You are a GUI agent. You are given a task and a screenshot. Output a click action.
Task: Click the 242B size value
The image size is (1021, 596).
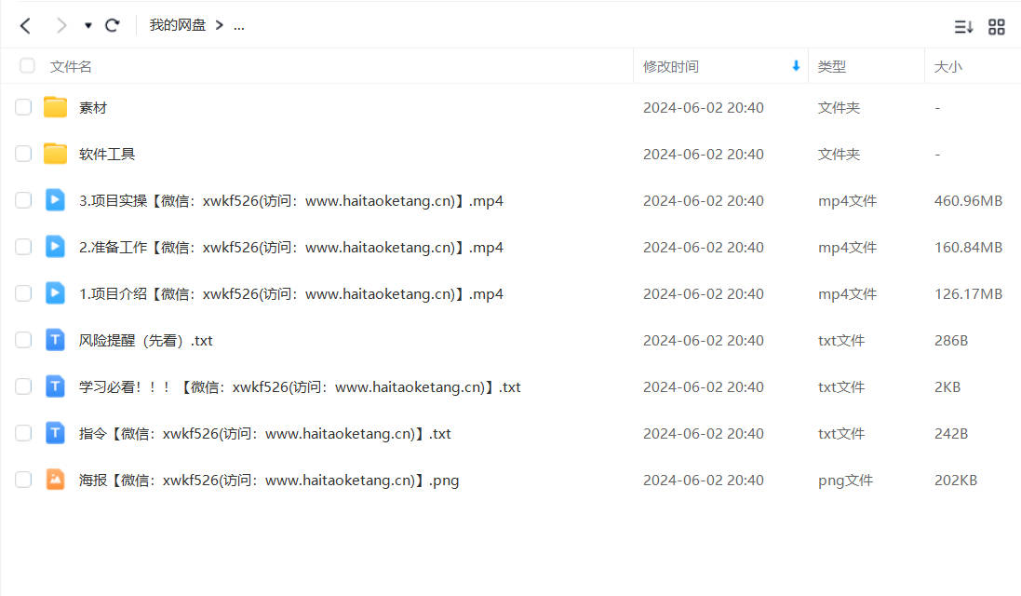pos(950,434)
